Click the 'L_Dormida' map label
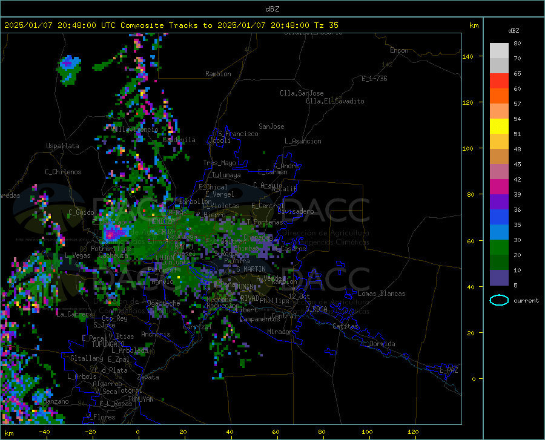 coord(378,344)
